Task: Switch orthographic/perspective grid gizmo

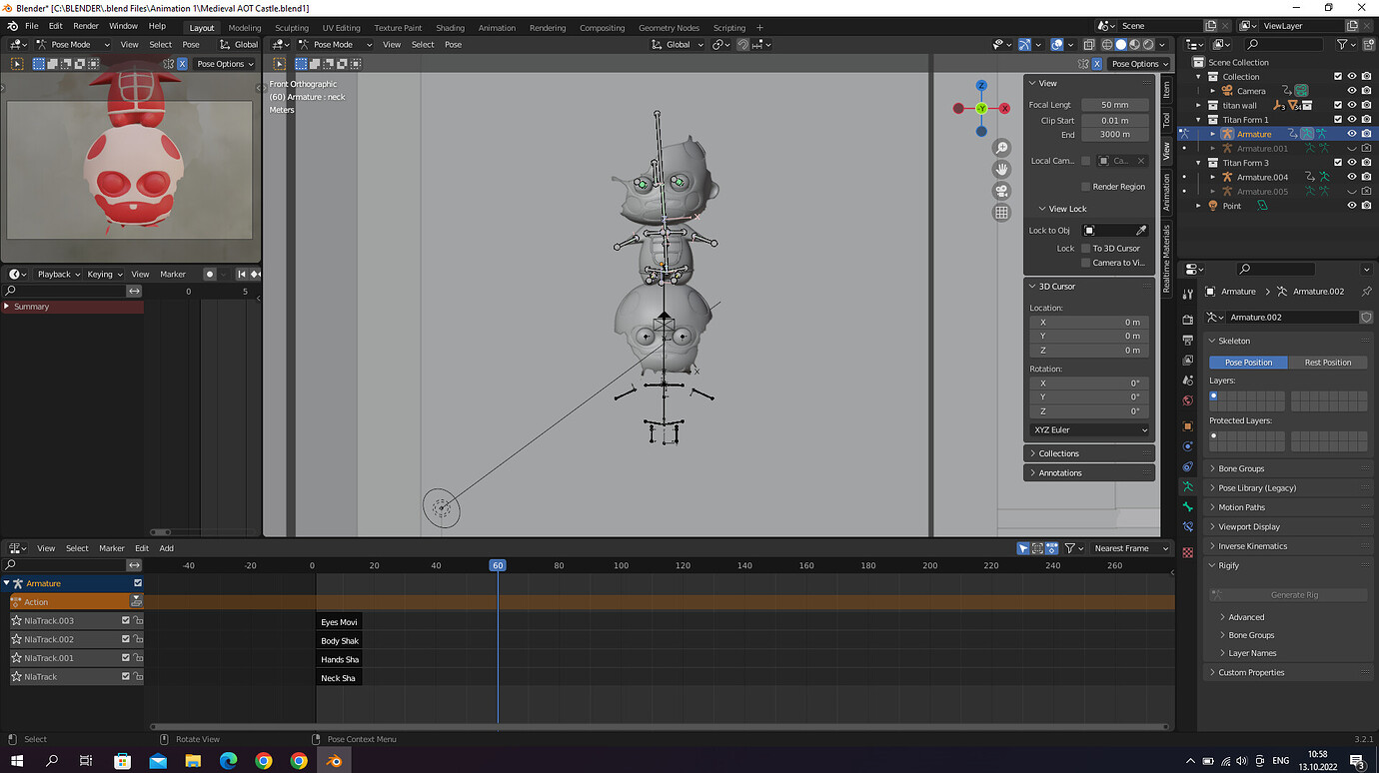Action: (1001, 213)
